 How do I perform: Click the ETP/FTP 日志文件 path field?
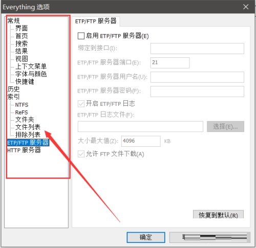[140, 126]
